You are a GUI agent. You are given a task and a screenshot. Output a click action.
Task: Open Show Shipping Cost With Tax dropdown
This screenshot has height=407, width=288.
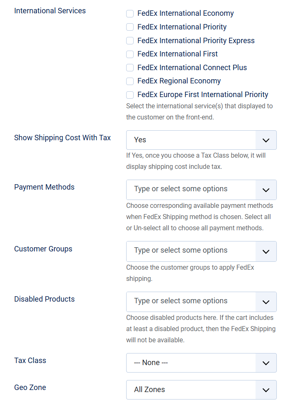(x=191, y=140)
